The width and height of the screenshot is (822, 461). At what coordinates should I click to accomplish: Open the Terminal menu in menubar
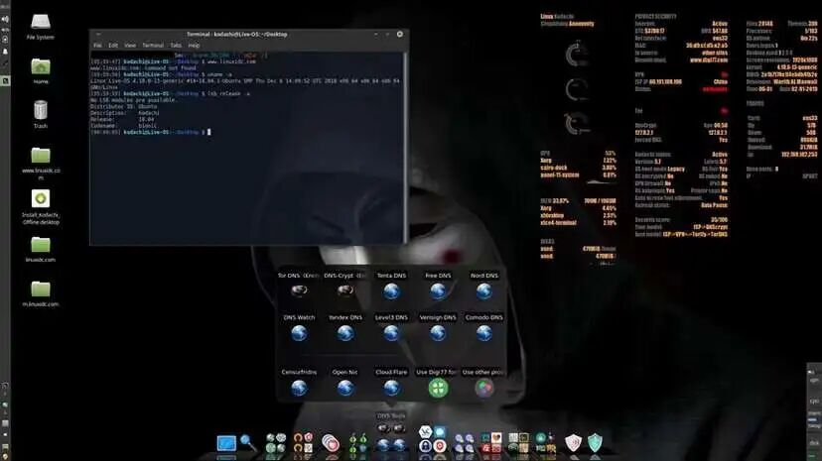(153, 46)
